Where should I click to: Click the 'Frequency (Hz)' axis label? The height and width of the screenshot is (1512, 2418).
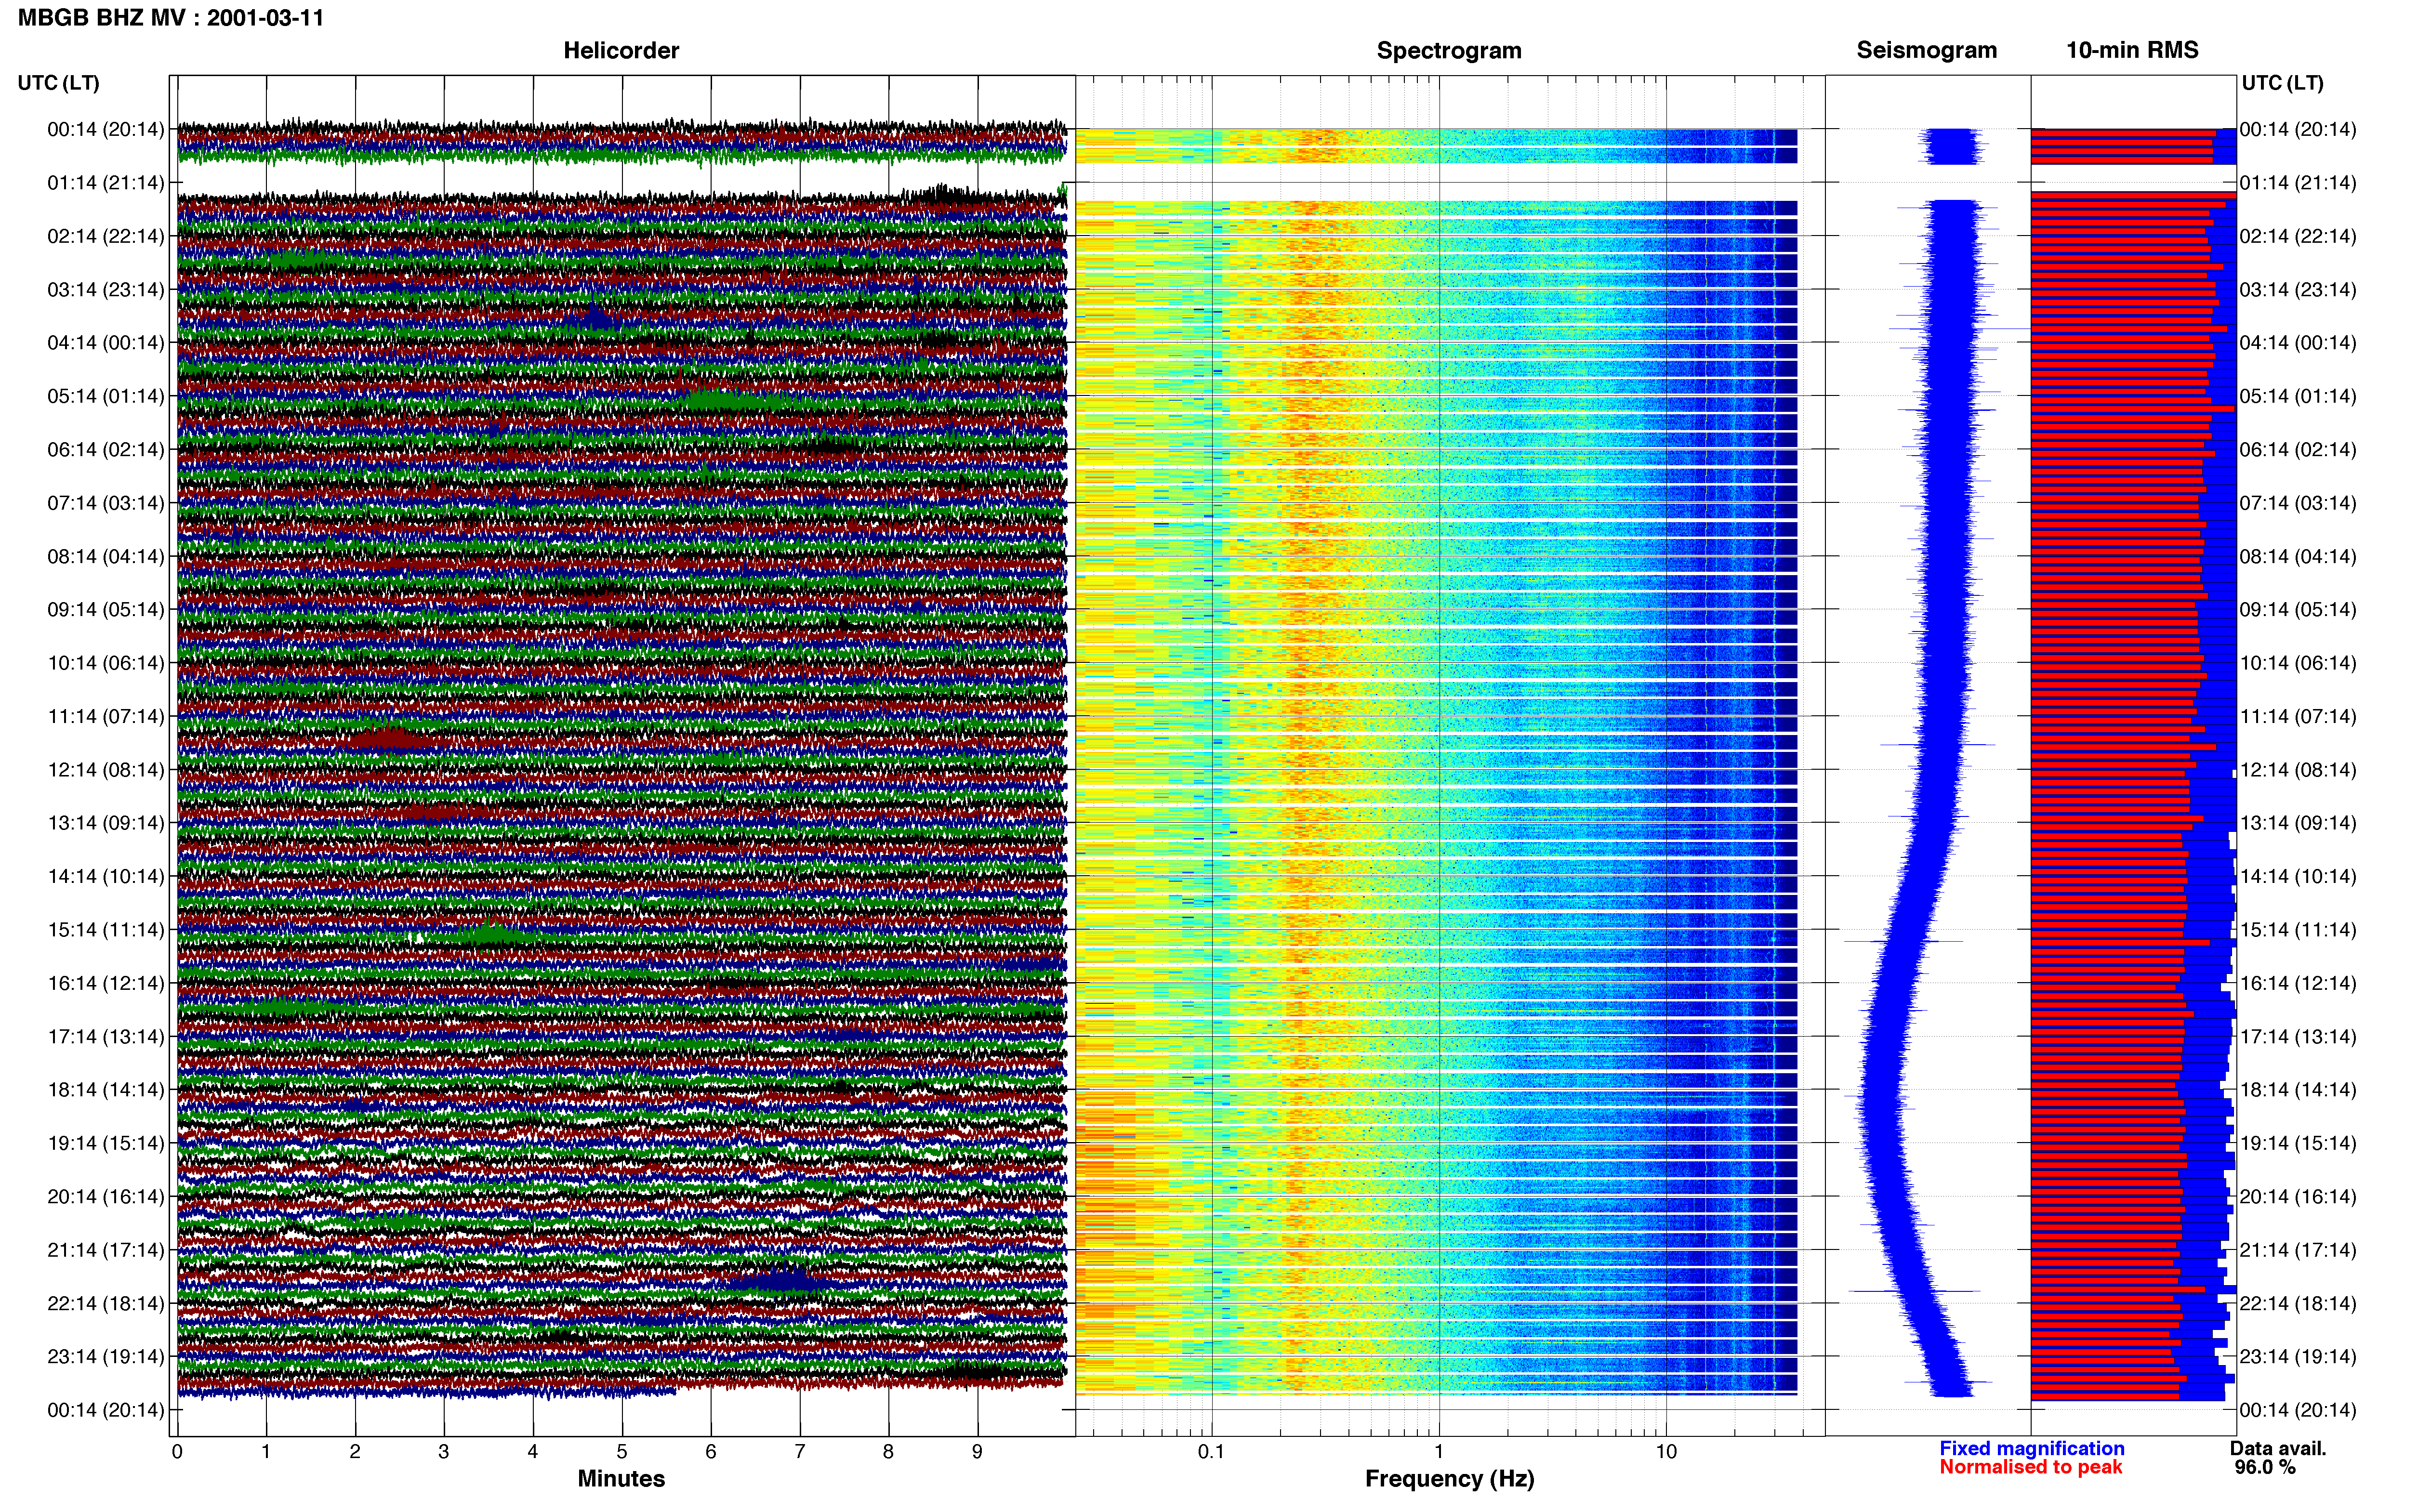tap(1449, 1479)
